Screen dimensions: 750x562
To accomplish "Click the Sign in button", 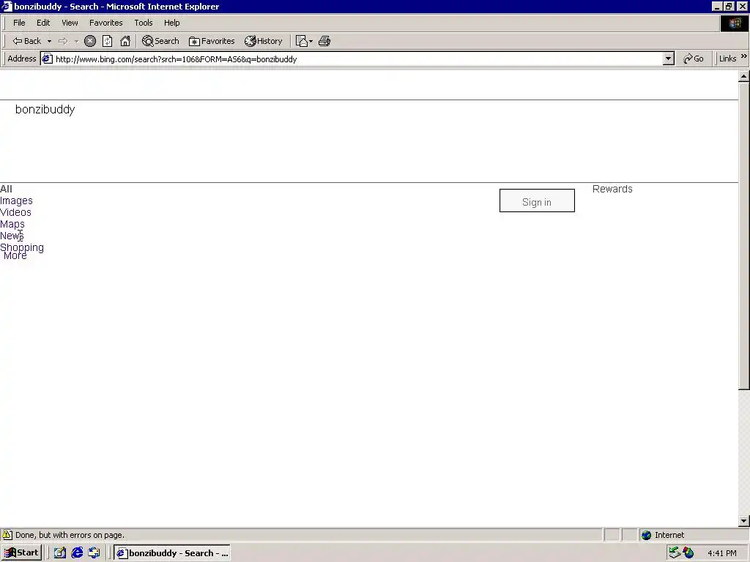I will tap(537, 201).
